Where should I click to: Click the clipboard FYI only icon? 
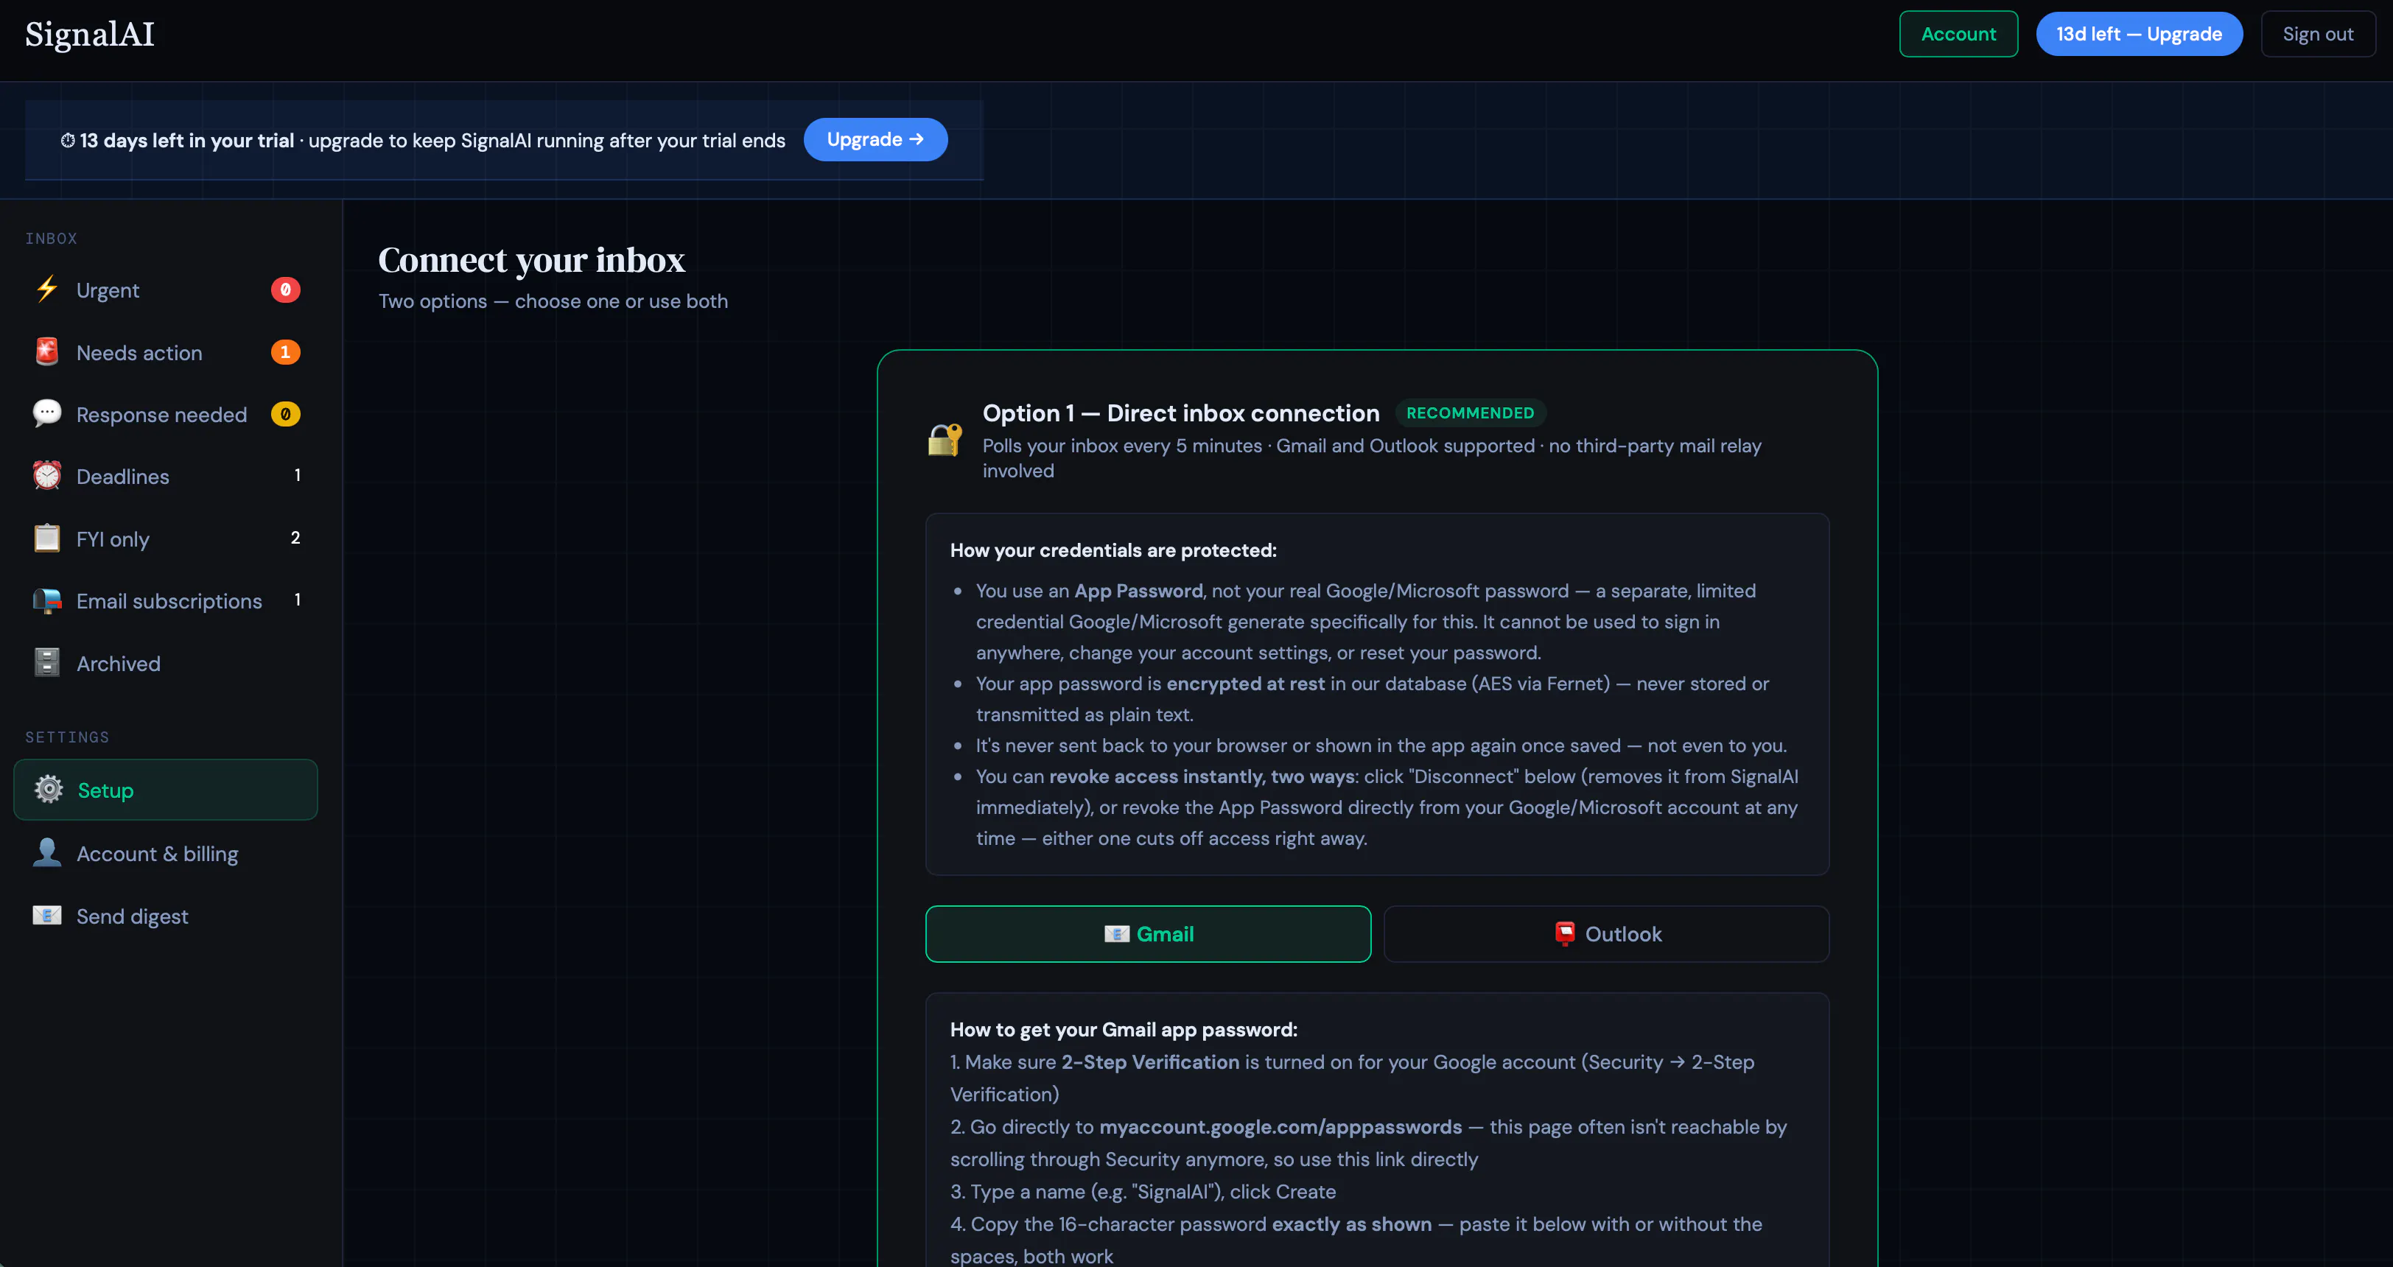point(46,538)
